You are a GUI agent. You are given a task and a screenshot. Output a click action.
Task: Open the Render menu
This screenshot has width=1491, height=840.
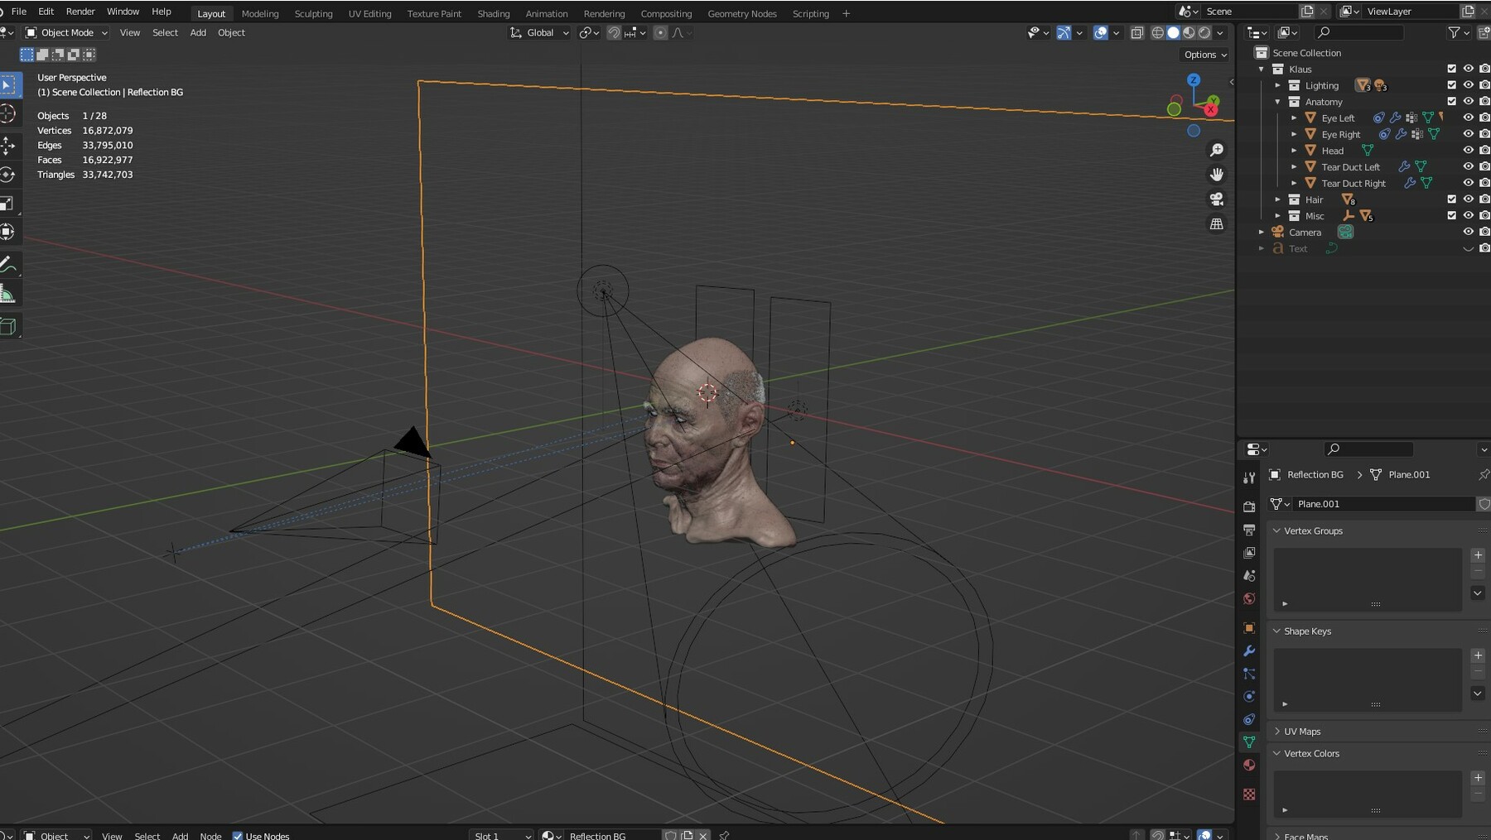80,12
